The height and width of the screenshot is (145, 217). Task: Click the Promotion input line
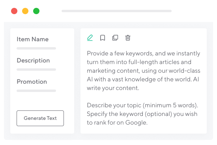point(36,91)
